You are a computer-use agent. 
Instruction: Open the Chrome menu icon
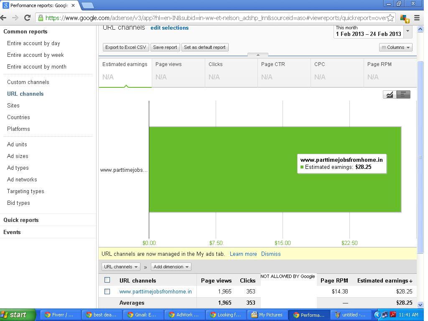click(x=417, y=18)
